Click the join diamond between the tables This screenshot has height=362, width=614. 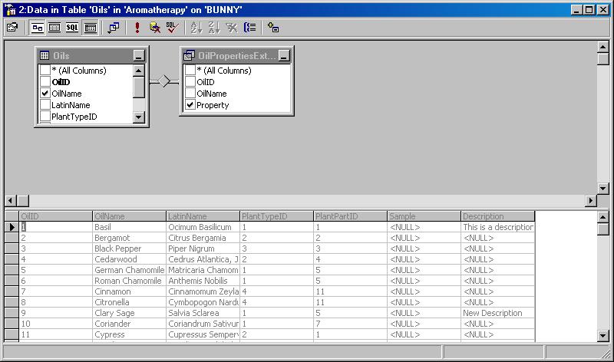(163, 81)
